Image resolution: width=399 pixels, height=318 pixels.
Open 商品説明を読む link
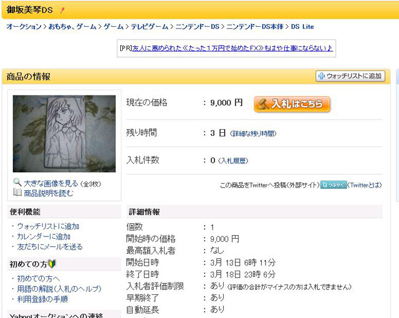pyautogui.click(x=49, y=193)
